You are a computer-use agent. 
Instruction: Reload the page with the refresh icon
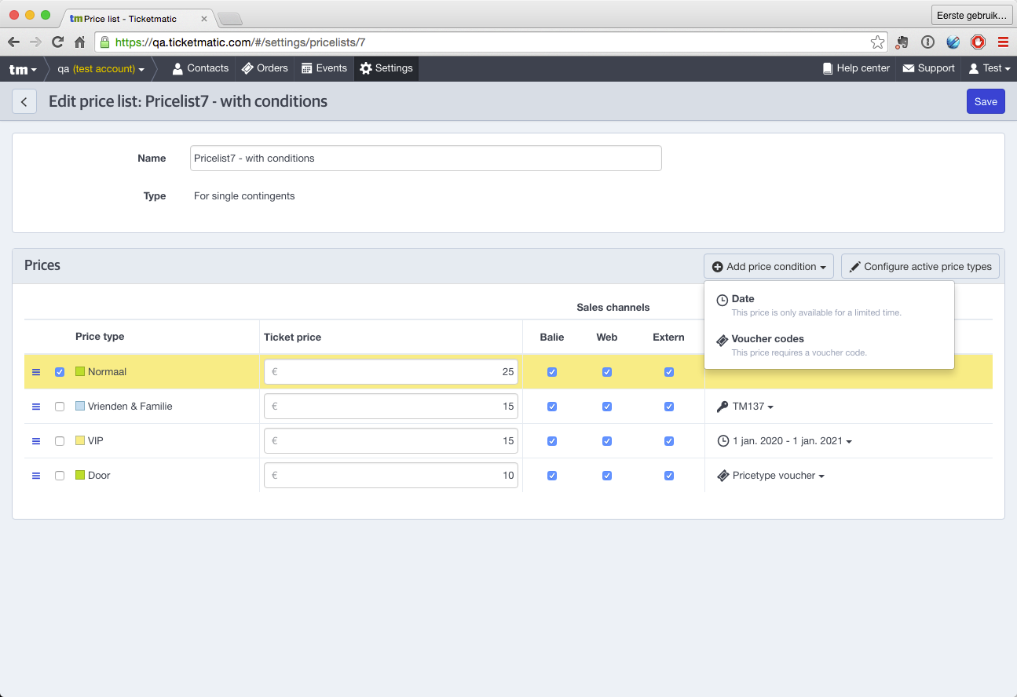coord(57,42)
